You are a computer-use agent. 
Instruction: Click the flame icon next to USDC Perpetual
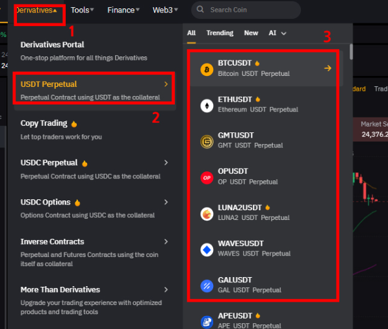point(84,164)
